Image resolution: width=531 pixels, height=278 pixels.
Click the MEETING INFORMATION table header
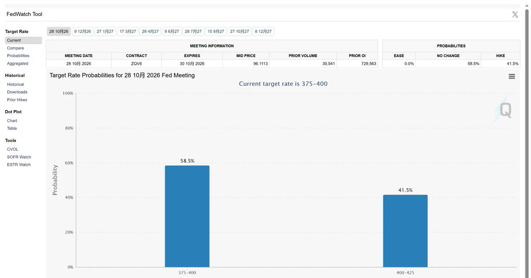[x=212, y=46]
